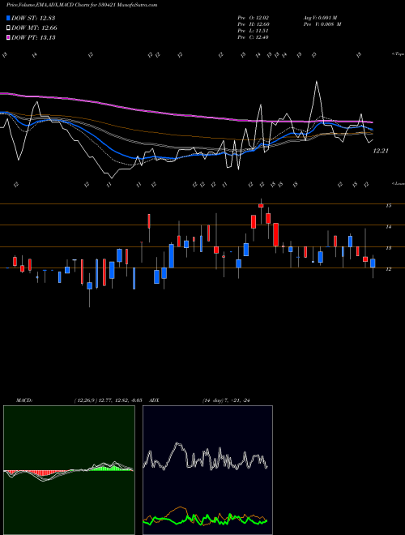Click the '<Tops' axis label
The image size is (405, 535).
pos(399,54)
